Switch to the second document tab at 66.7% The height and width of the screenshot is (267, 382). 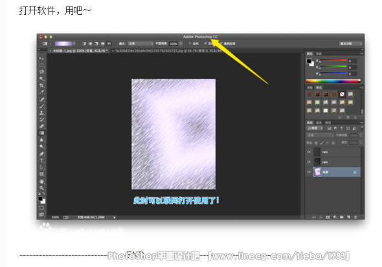pos(167,51)
